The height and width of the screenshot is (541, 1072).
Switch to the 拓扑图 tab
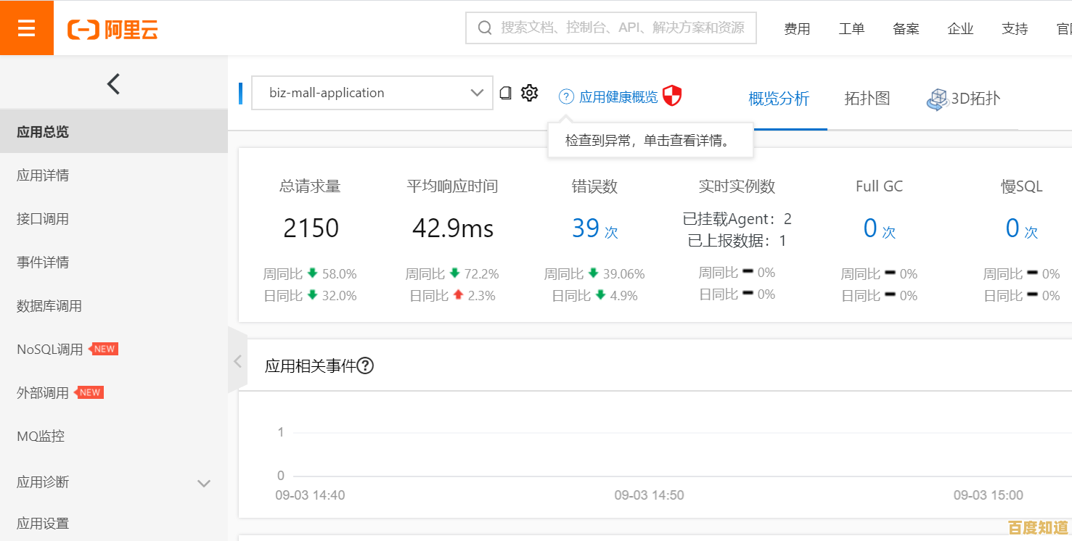[x=867, y=99]
